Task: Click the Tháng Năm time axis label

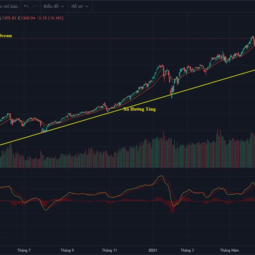Action: coord(229,250)
